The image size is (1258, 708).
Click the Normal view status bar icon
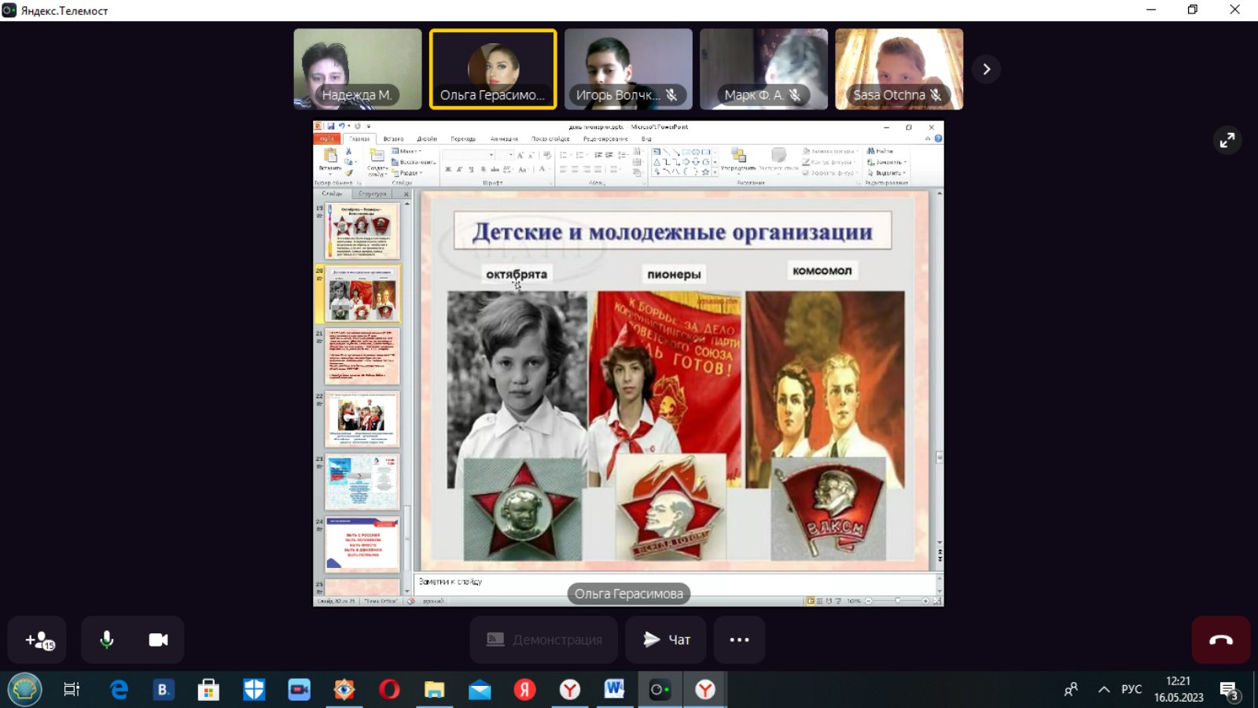click(811, 601)
